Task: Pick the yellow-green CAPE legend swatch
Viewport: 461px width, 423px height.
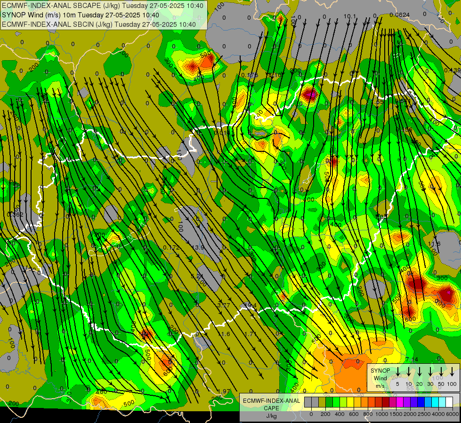Action: 343,402
